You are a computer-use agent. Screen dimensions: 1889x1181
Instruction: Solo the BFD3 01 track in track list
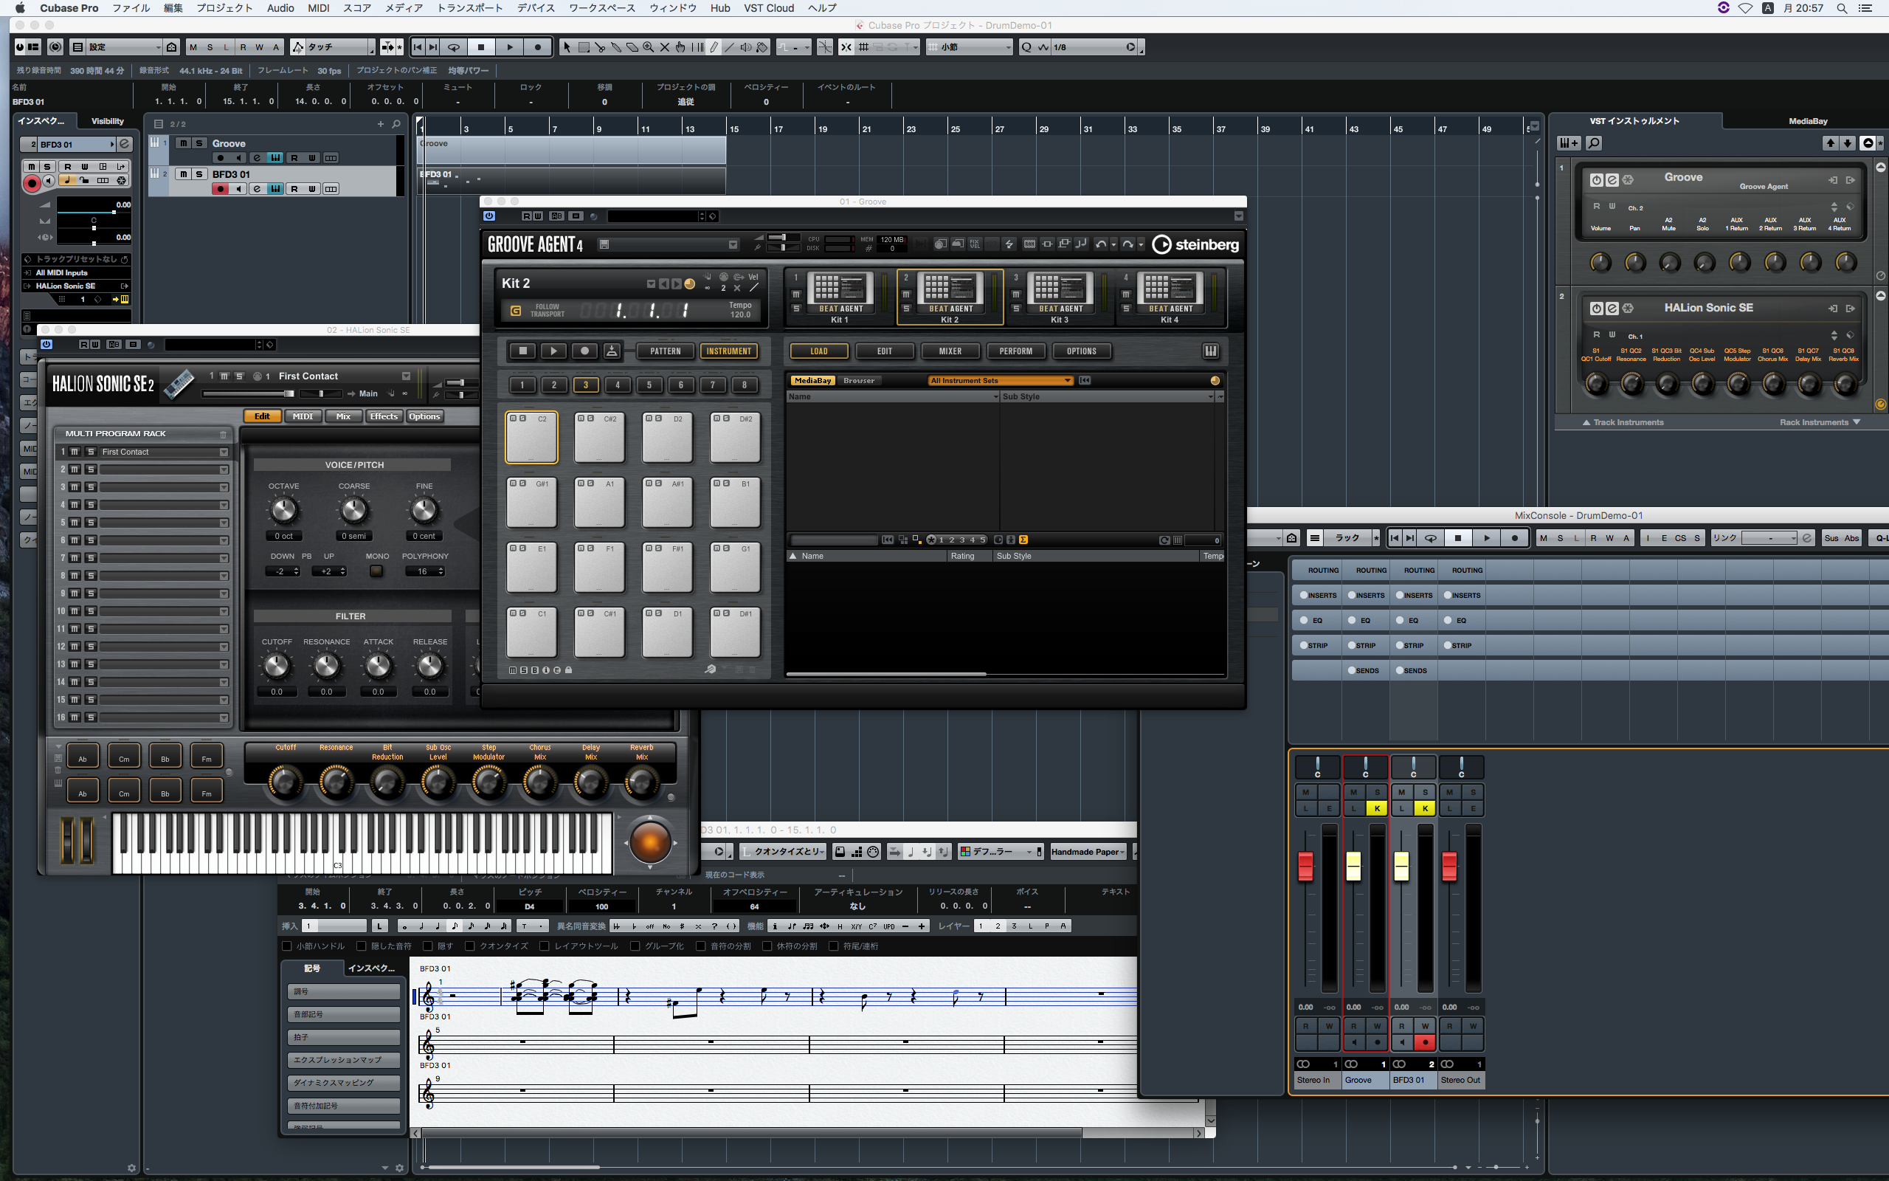(x=199, y=173)
